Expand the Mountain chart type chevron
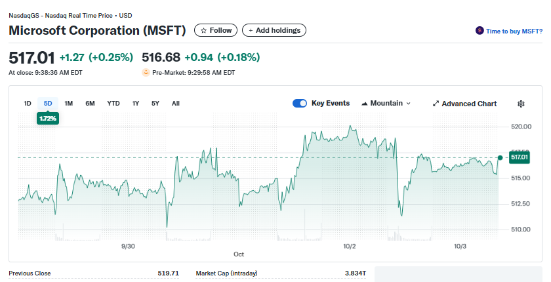Screen dimensions: 551x282 409,104
